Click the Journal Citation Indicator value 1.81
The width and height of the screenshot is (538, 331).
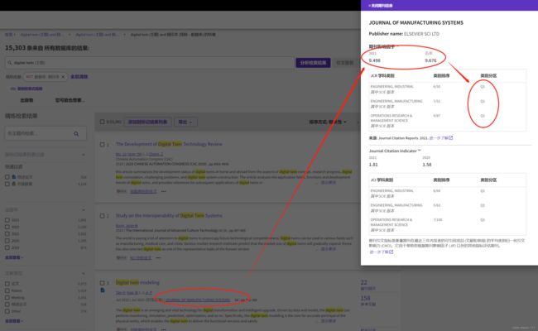pyautogui.click(x=373, y=165)
